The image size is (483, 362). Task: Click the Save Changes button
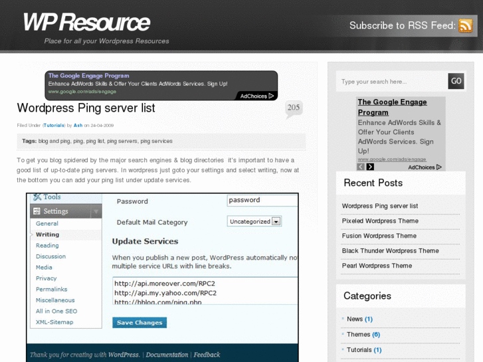[x=140, y=323]
